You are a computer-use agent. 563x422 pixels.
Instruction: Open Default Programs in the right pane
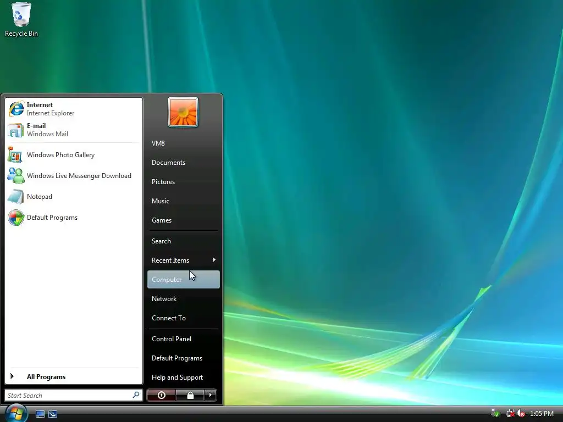(x=176, y=358)
